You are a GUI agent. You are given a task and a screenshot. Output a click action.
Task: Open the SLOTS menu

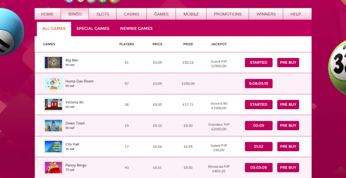(x=103, y=14)
